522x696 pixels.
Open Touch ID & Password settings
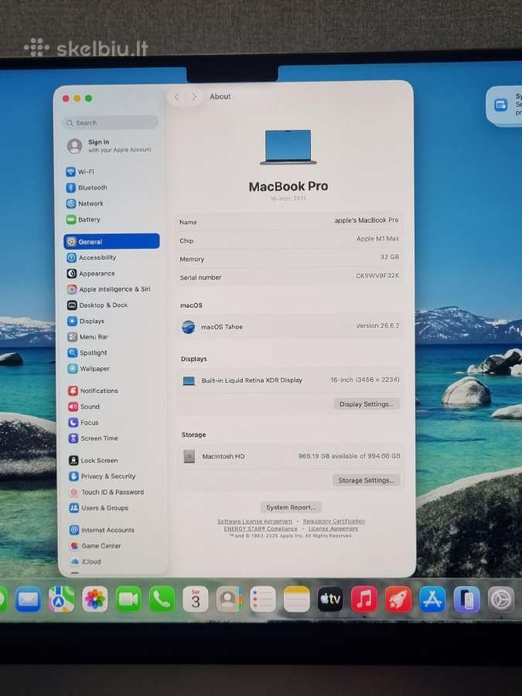tap(107, 493)
